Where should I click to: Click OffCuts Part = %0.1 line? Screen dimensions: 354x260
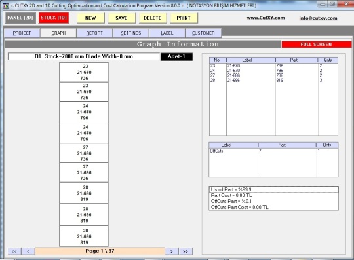273,201
